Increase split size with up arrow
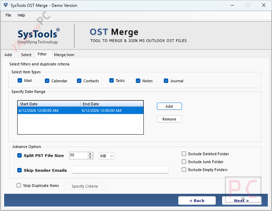Viewport: 272px width, 211px height. [x=90, y=154]
